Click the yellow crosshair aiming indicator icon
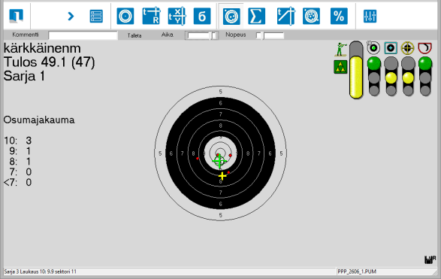The height and width of the screenshot is (279, 441). [407, 48]
